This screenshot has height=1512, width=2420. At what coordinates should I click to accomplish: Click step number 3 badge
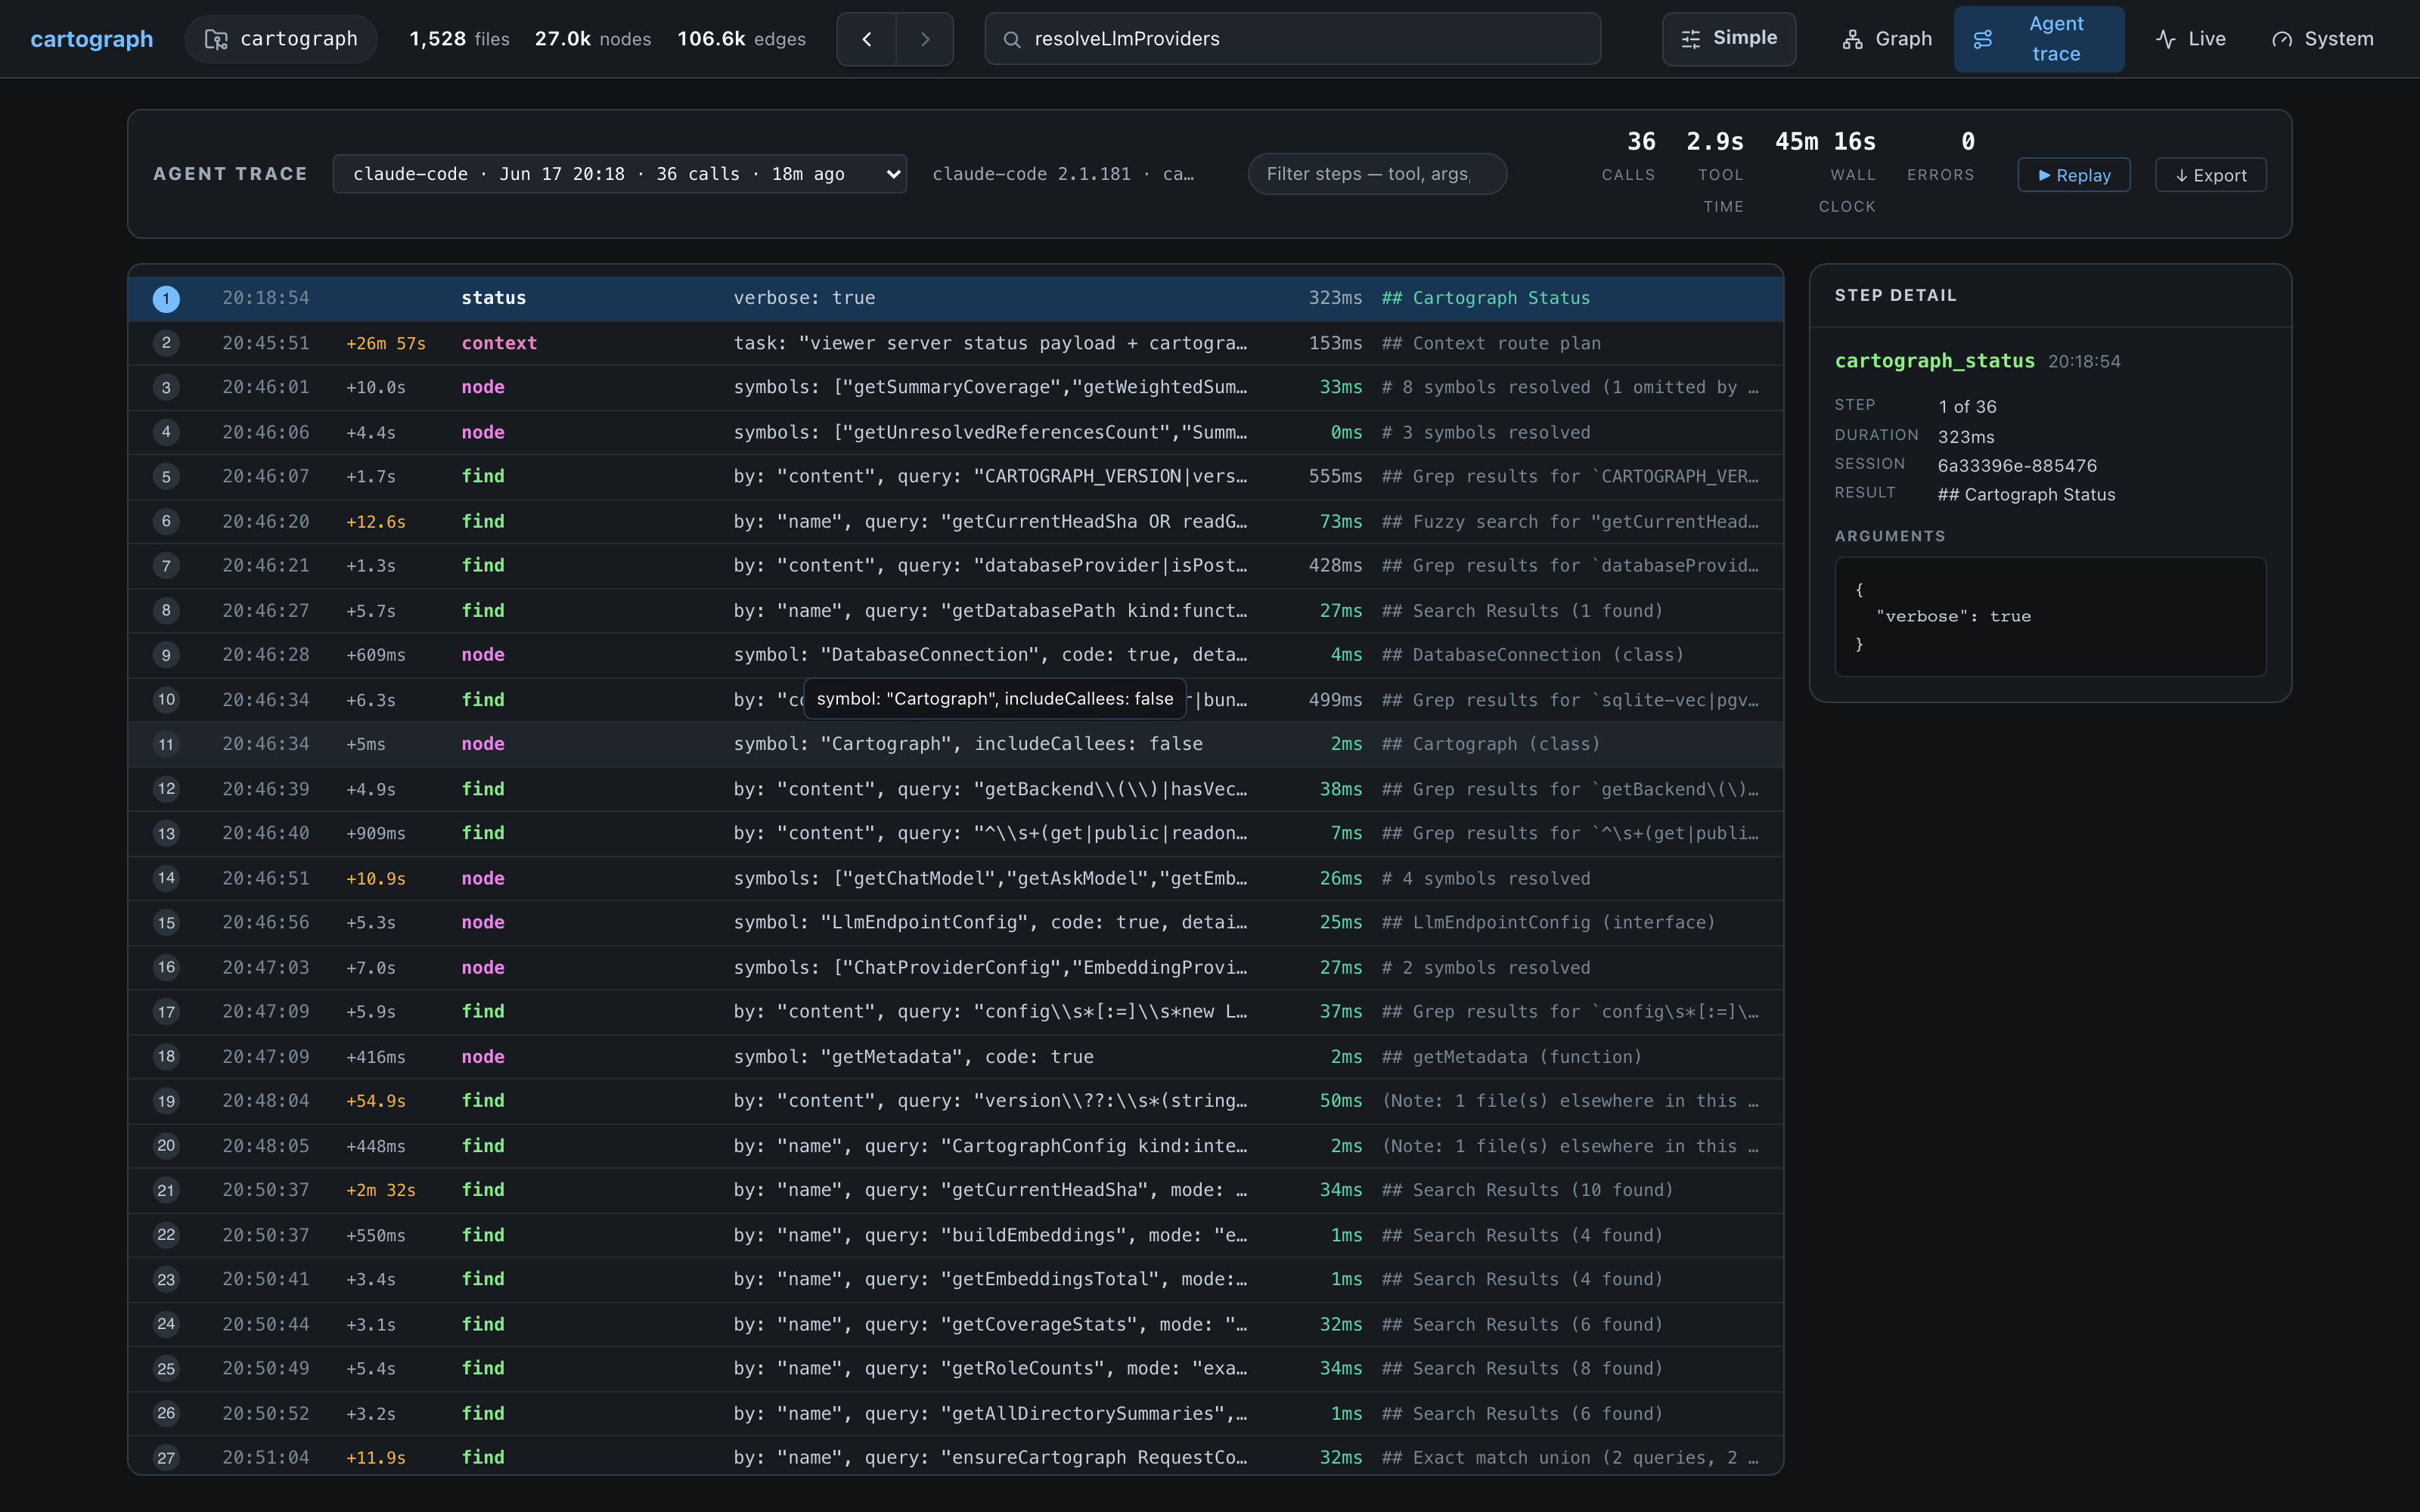(166, 388)
